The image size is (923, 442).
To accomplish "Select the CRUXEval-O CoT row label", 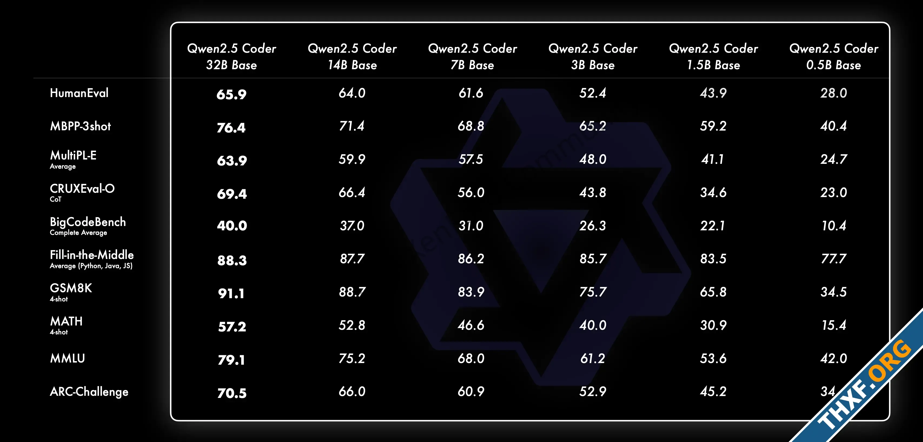I will [x=82, y=193].
